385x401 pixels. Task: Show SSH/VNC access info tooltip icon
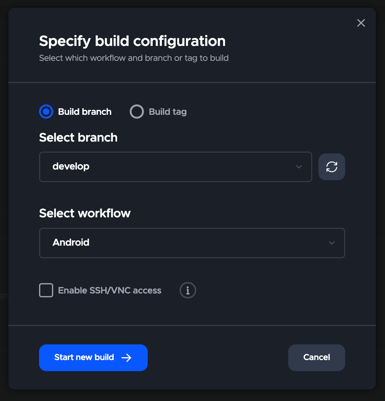click(x=188, y=290)
